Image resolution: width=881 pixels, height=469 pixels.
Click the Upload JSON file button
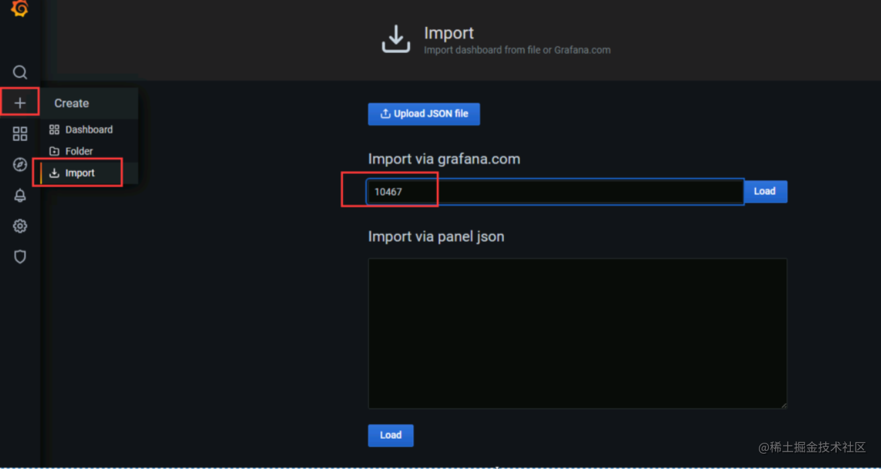423,113
